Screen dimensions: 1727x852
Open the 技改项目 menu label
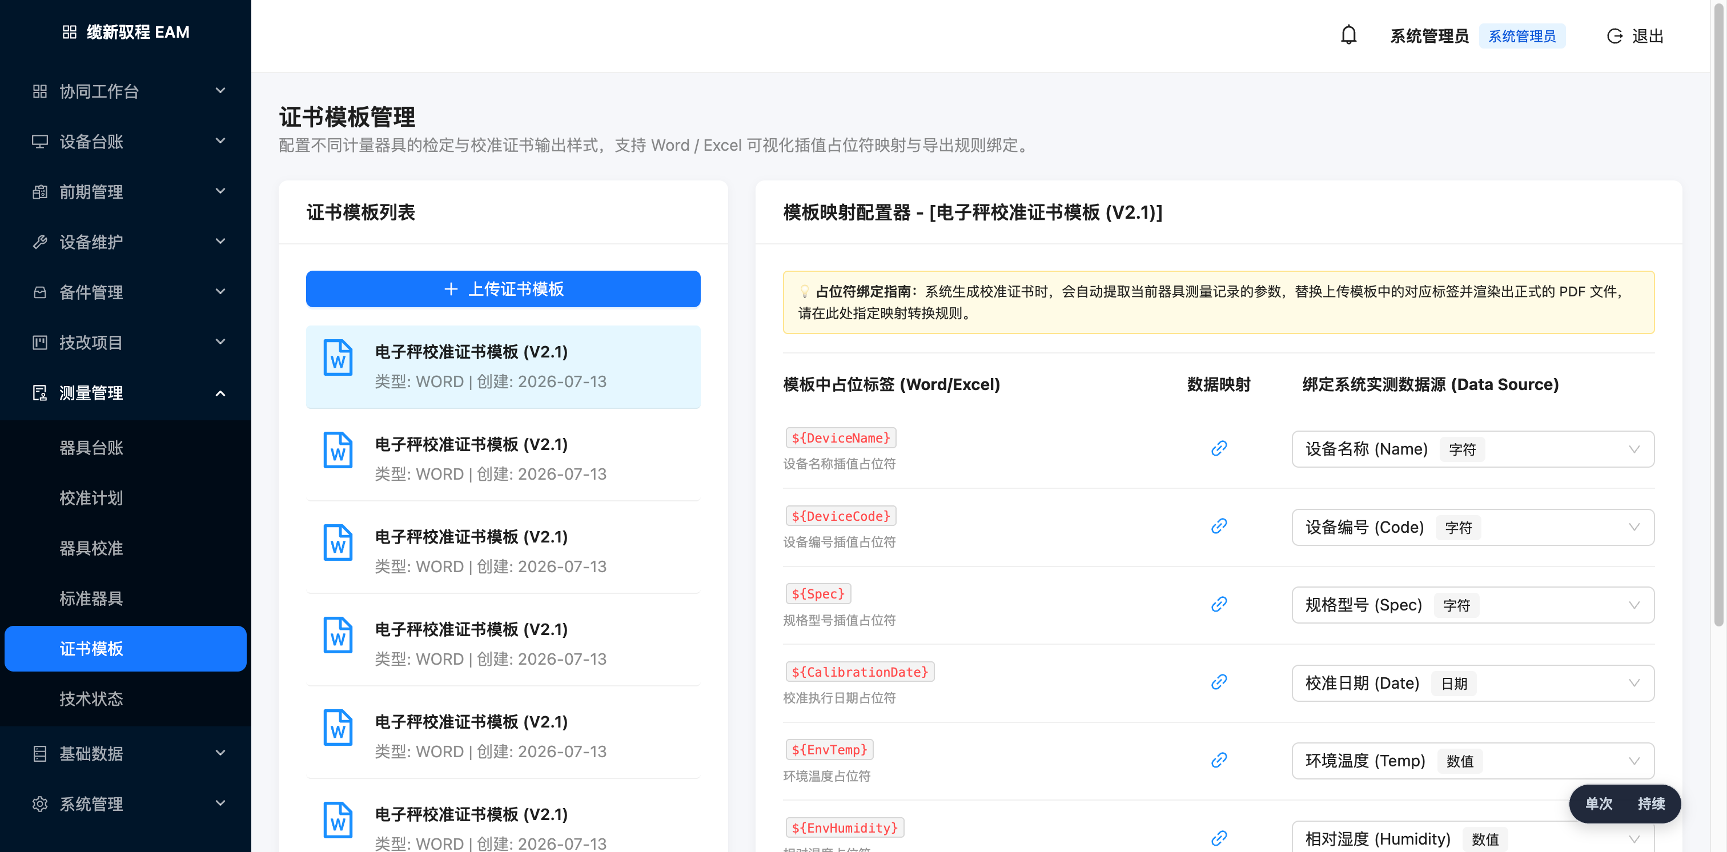click(91, 343)
